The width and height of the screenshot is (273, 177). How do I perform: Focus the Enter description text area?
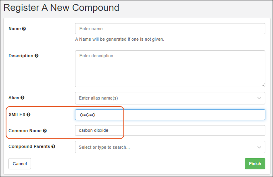pyautogui.click(x=169, y=68)
